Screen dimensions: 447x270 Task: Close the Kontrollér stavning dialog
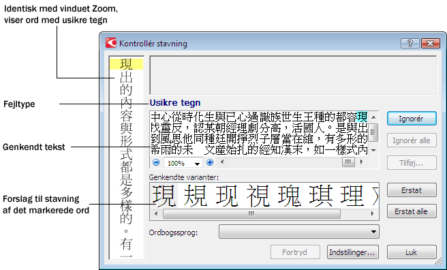430,44
